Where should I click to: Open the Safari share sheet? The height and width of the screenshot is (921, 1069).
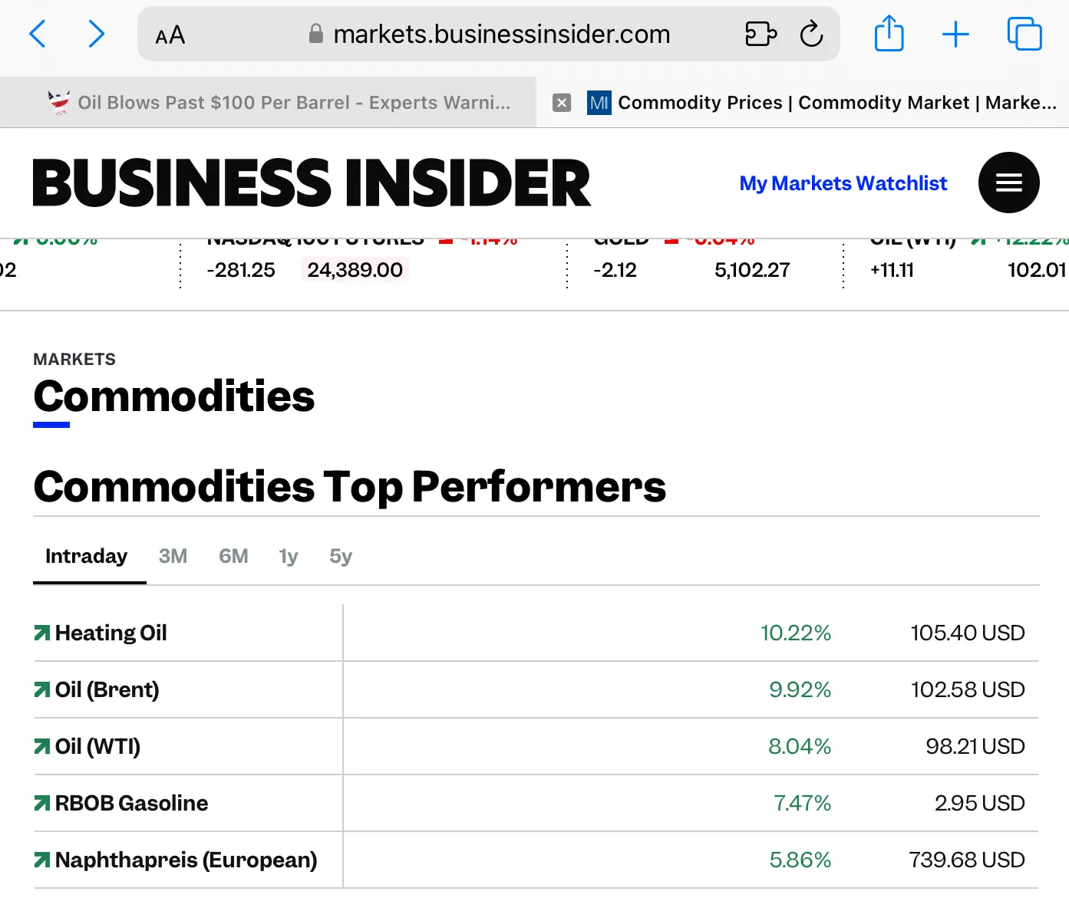click(x=889, y=35)
